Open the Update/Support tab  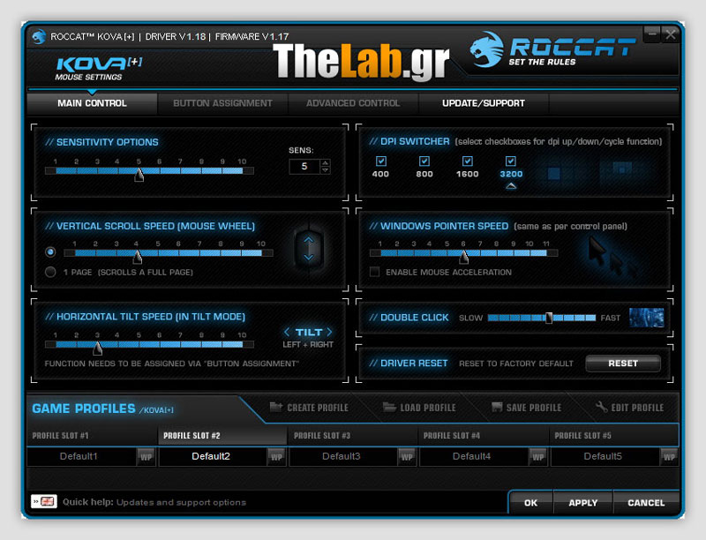pos(484,103)
